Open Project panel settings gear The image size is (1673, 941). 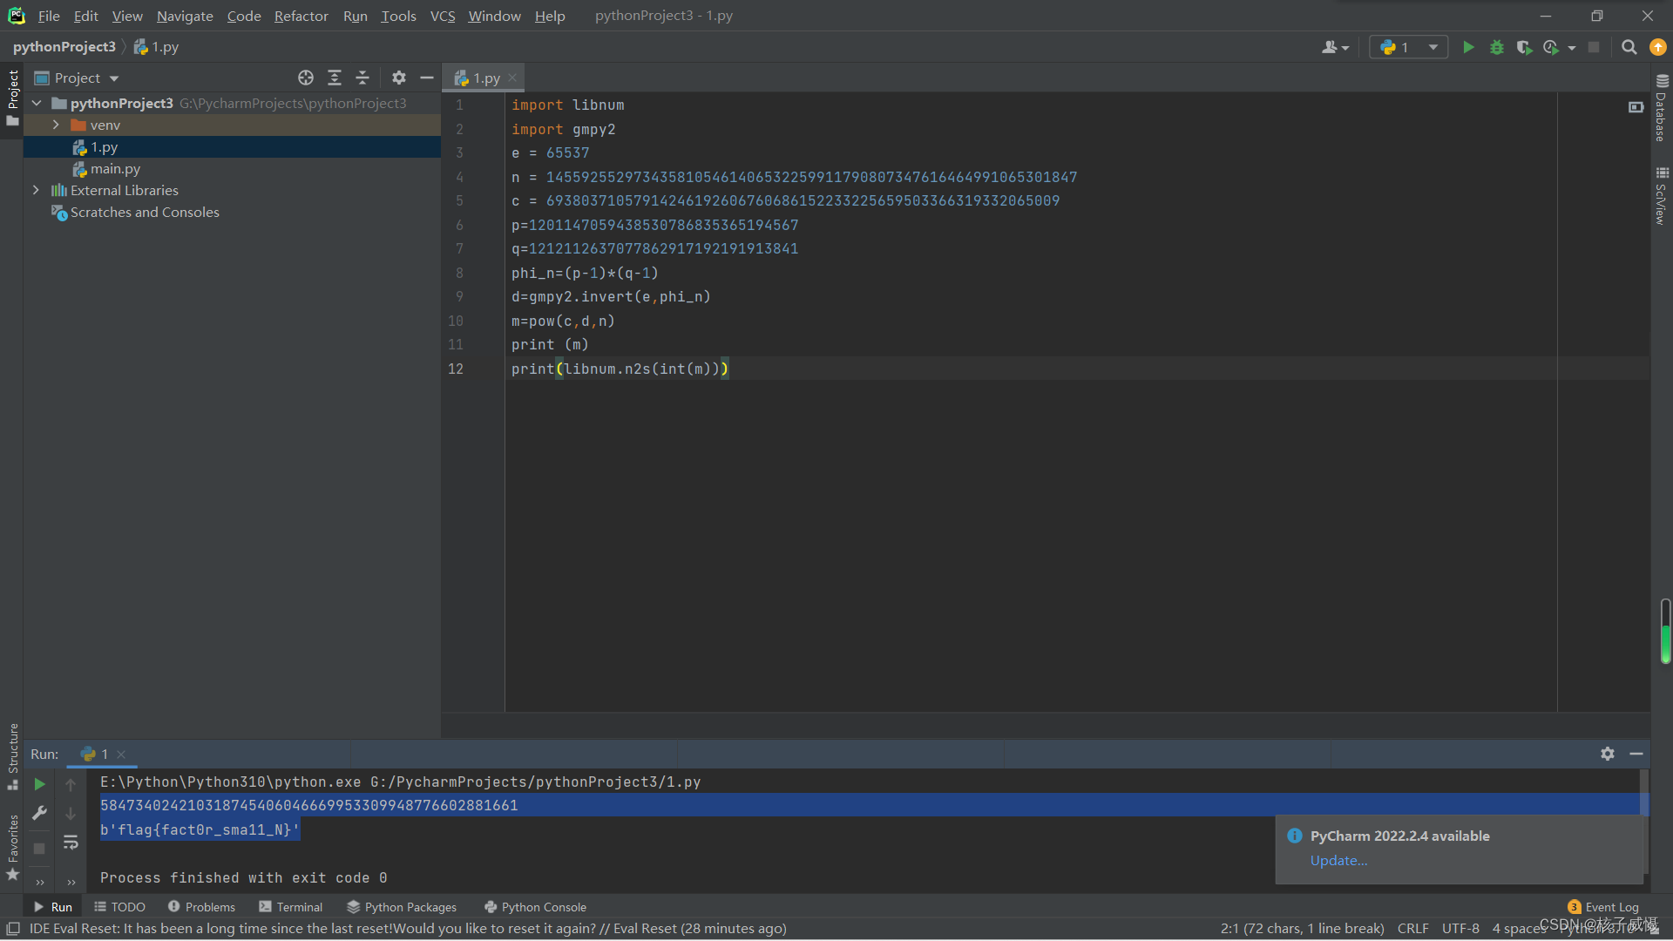tap(398, 78)
